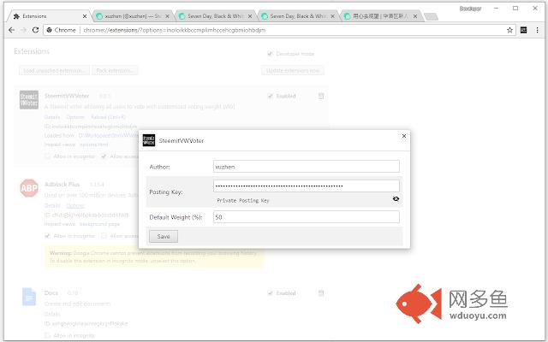Screen dimensions: 548x342
Task: Click the browser back arrow
Action: pyautogui.click(x=11, y=30)
